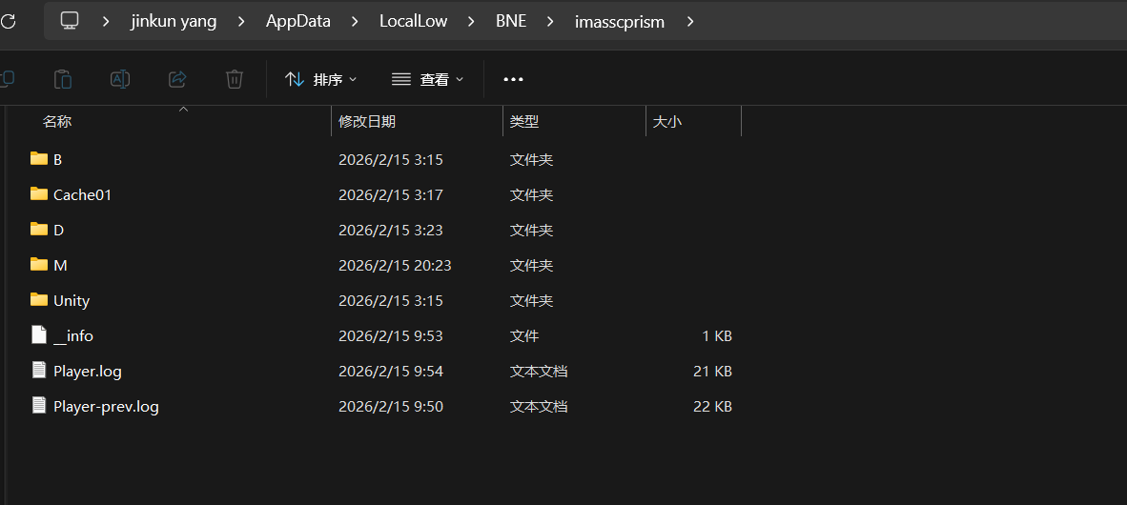This screenshot has width=1127, height=505.
Task: Click the Paste clipboard toolbar icon
Action: 63,79
